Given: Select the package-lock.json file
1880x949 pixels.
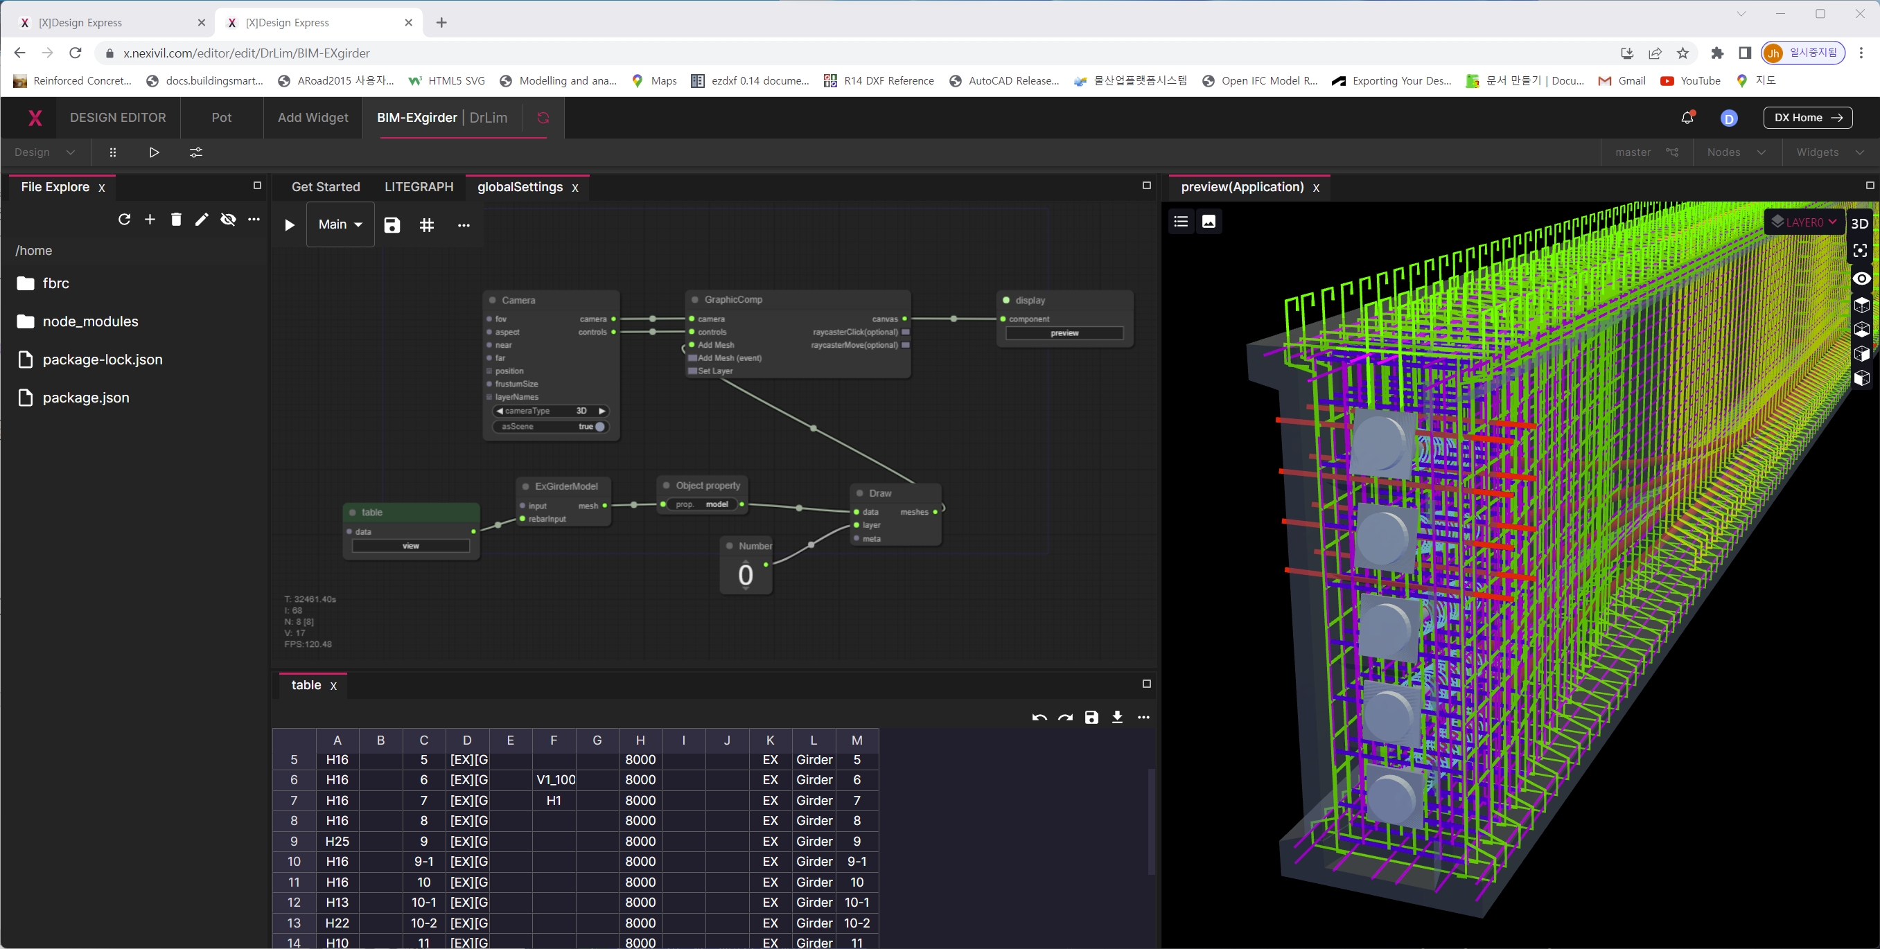Looking at the screenshot, I should click(x=90, y=360).
